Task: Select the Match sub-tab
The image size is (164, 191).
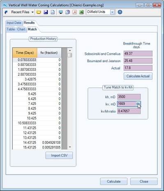Action: click(x=32, y=29)
